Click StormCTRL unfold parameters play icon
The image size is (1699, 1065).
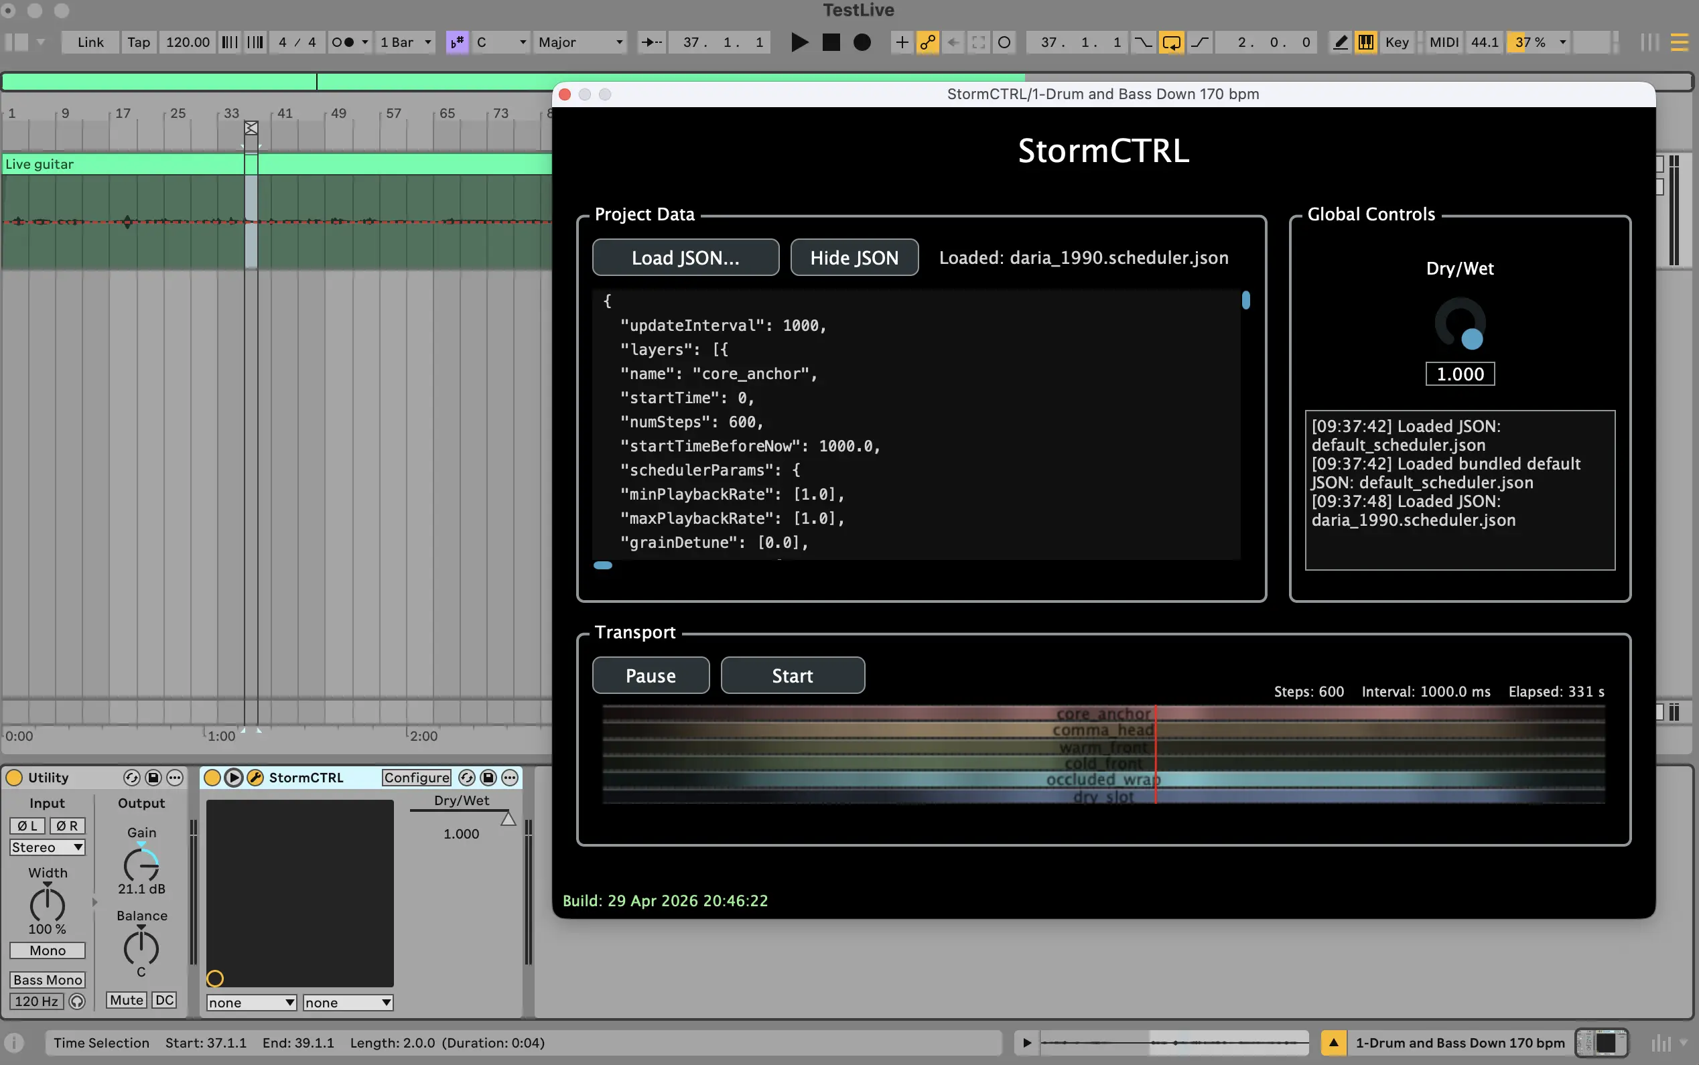(x=234, y=778)
